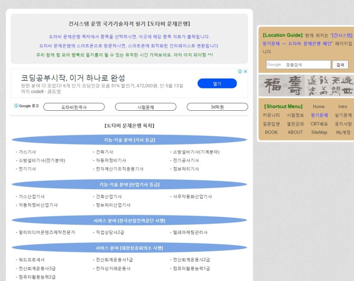Image resolution: width=354 pixels, height=281 pixels.
Task: Open the 전산회계운용사3급 link
Action: pos(37,268)
